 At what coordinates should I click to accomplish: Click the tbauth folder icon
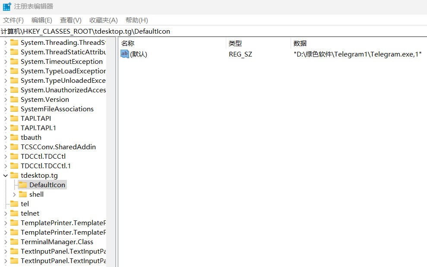tap(14, 138)
